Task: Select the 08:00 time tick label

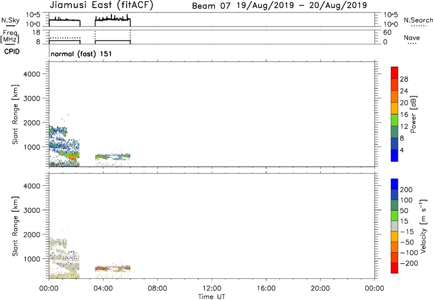Action: [x=158, y=289]
